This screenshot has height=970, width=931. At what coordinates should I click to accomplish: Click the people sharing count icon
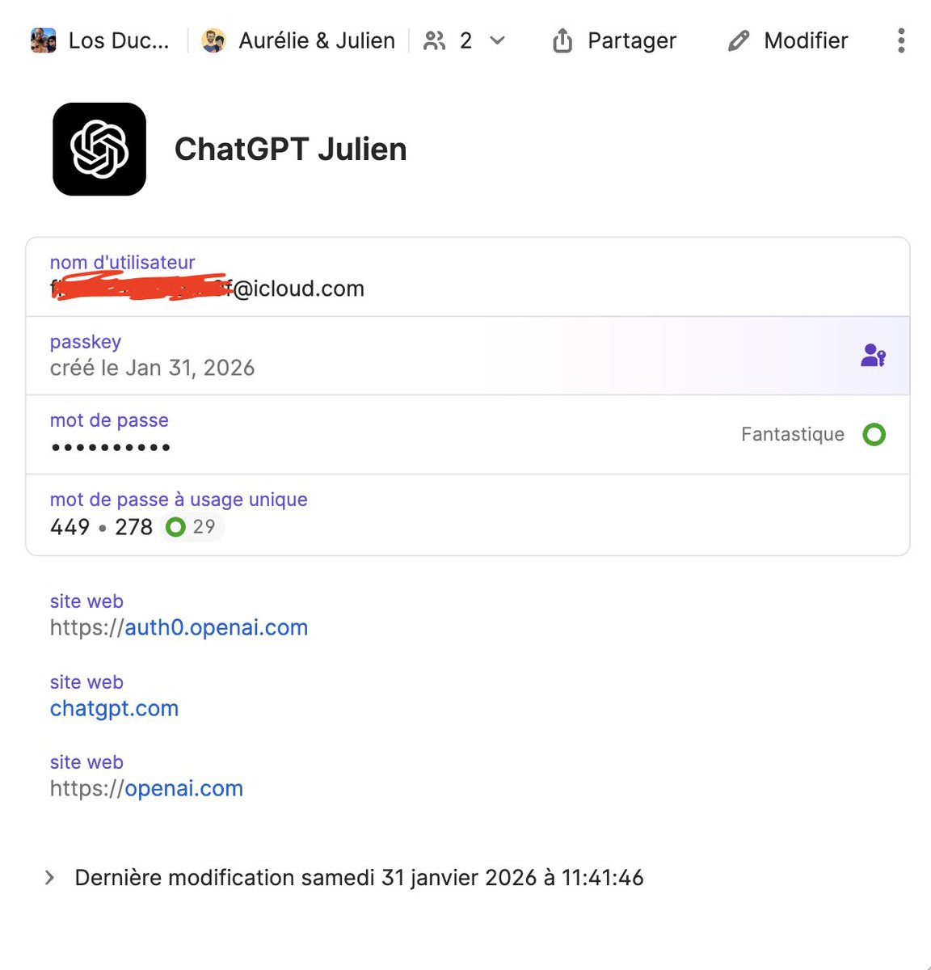click(x=435, y=40)
